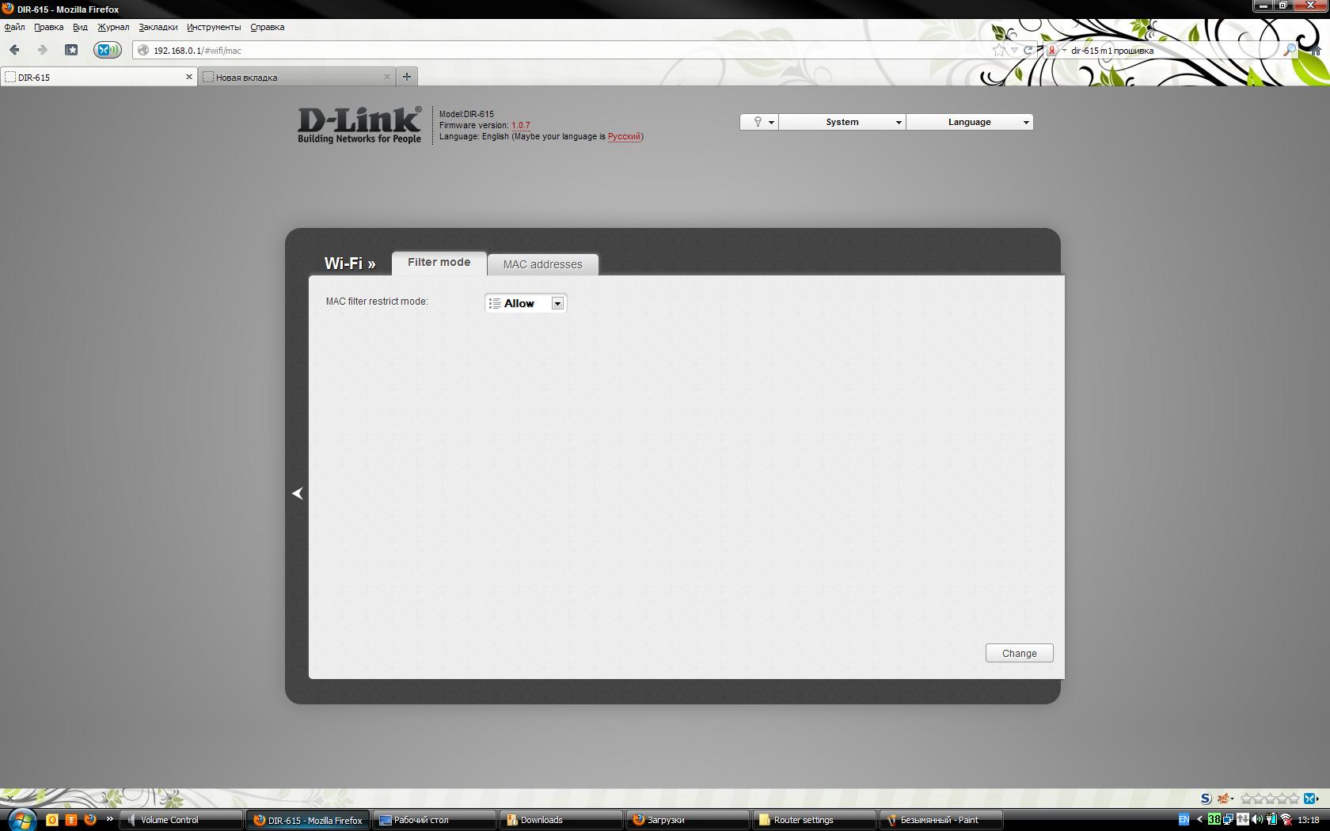1330x831 pixels.
Task: Close the DIR-615 tab
Action: [188, 77]
